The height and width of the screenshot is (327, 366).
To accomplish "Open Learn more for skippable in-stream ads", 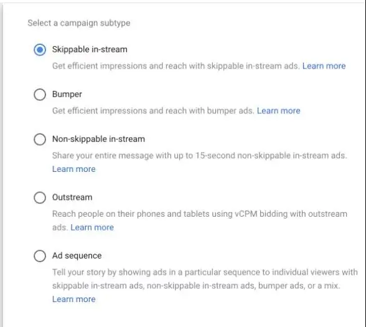I will coord(324,66).
